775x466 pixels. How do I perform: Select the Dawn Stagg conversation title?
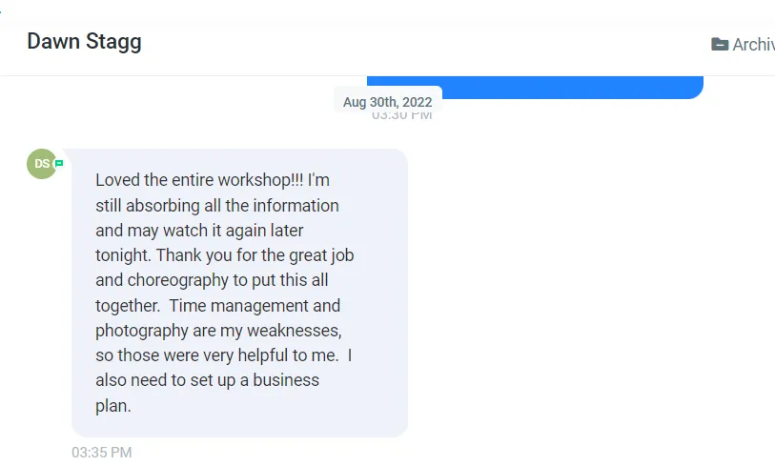coord(85,42)
